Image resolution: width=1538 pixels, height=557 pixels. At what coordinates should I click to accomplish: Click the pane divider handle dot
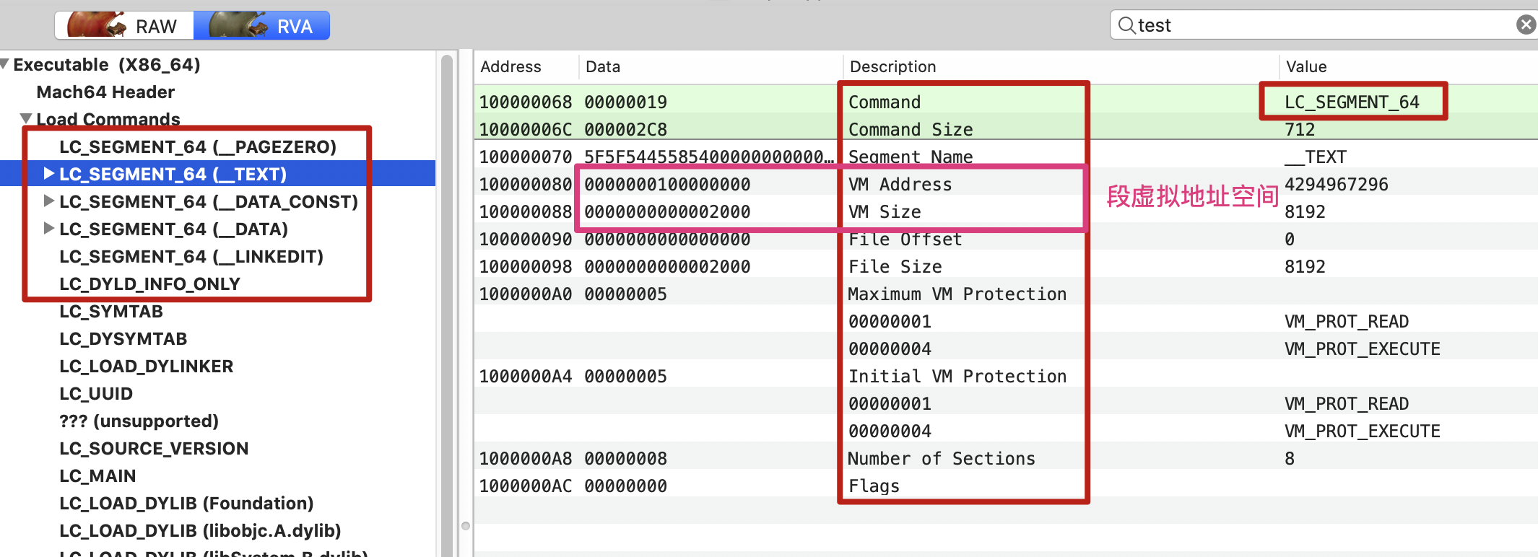466,525
